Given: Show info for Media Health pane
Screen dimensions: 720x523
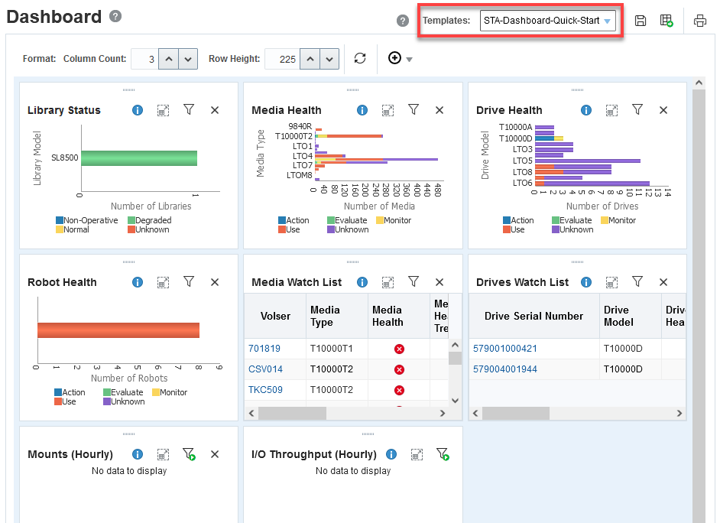Looking at the screenshot, I should pyautogui.click(x=362, y=110).
